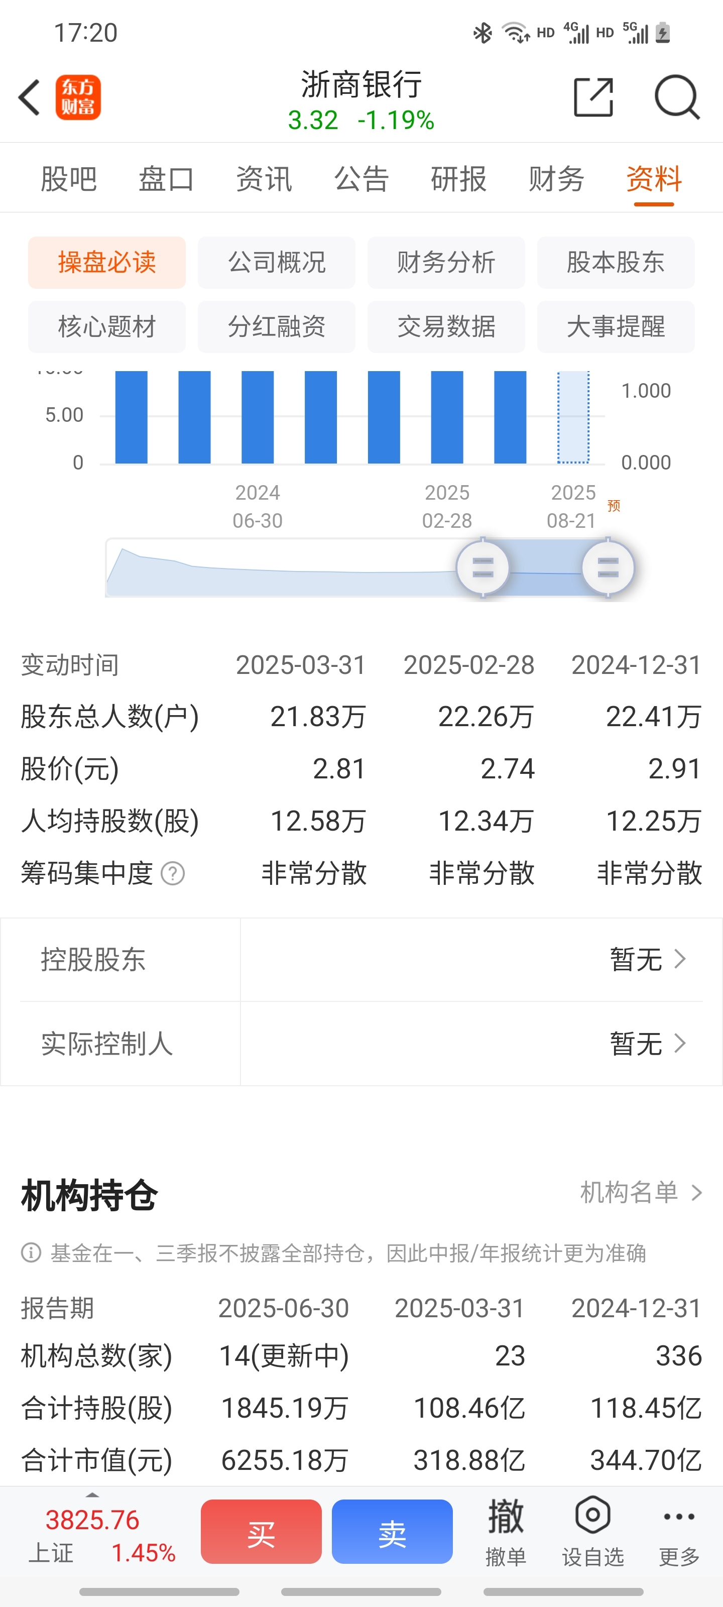The image size is (723, 1607).
Task: Tap the Wi-Fi status icon
Action: coord(516,33)
